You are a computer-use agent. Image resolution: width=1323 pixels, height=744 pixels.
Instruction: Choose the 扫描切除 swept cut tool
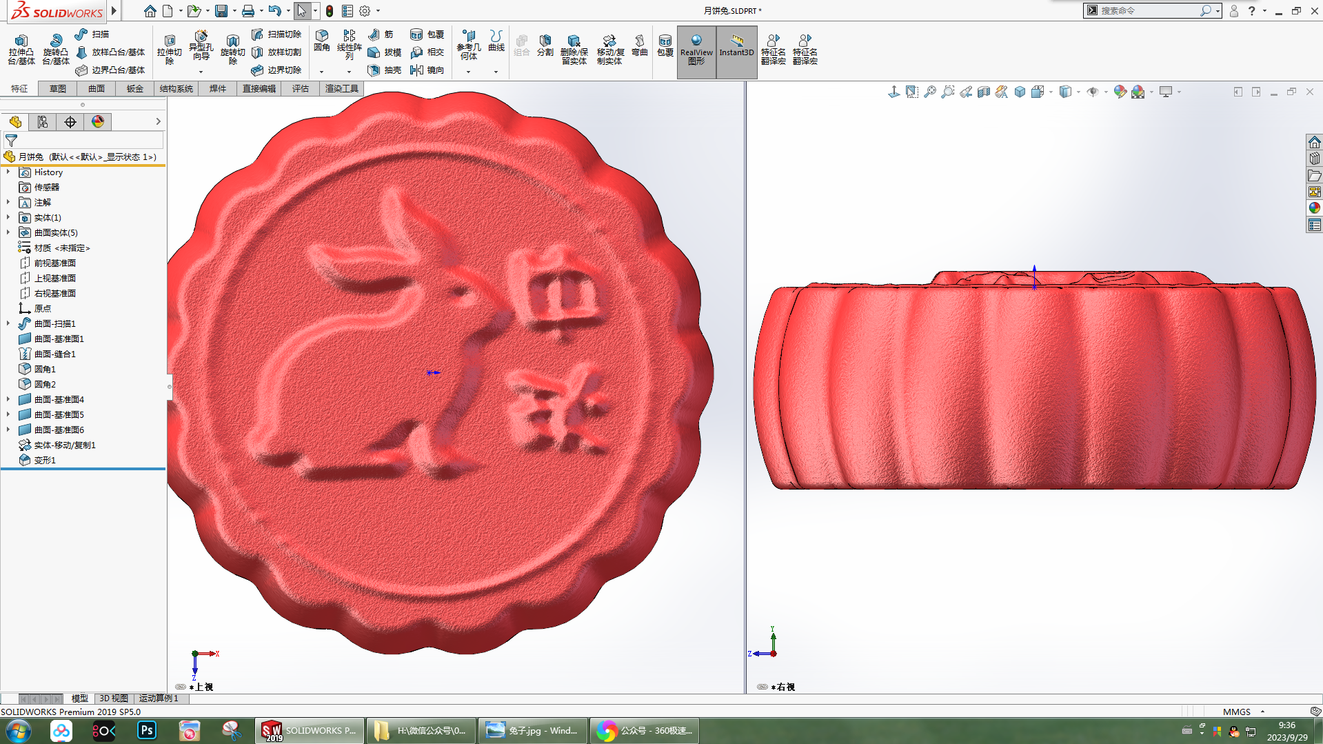[x=276, y=34]
